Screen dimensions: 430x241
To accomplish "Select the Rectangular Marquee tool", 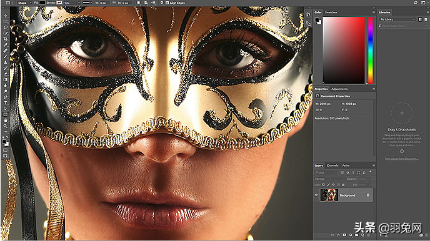I will 5,21.
